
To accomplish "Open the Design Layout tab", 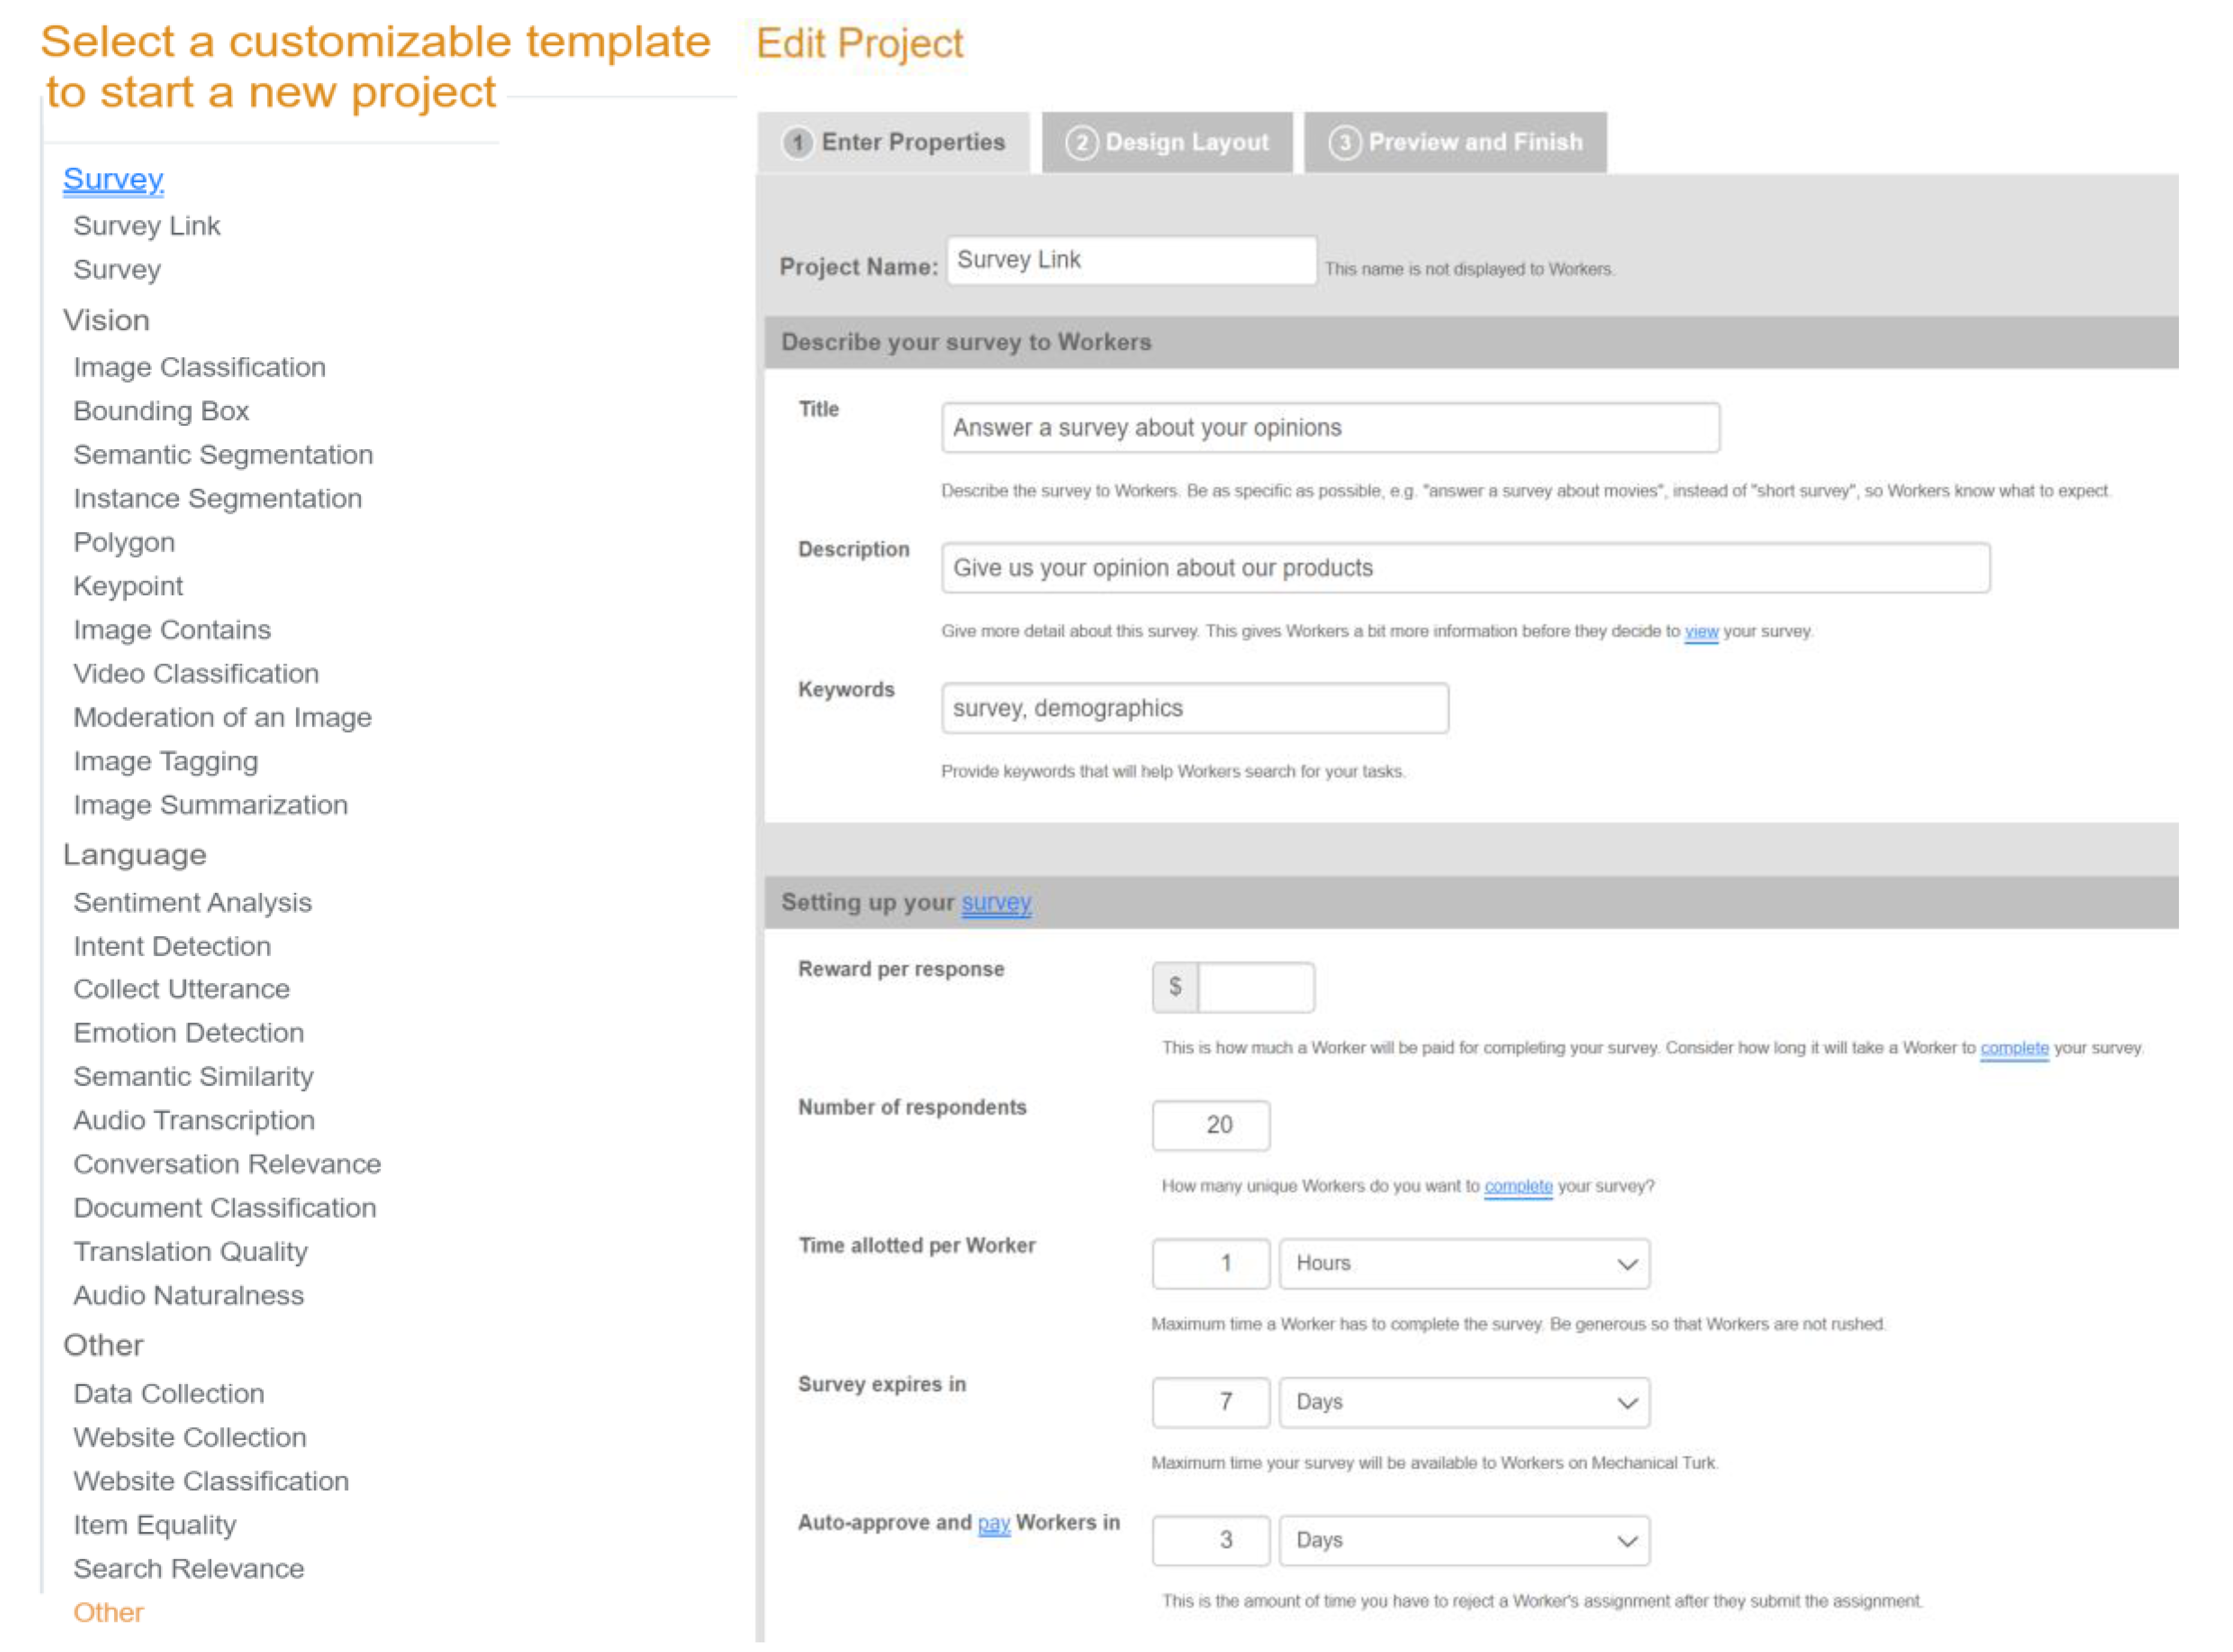I will coord(1166,143).
